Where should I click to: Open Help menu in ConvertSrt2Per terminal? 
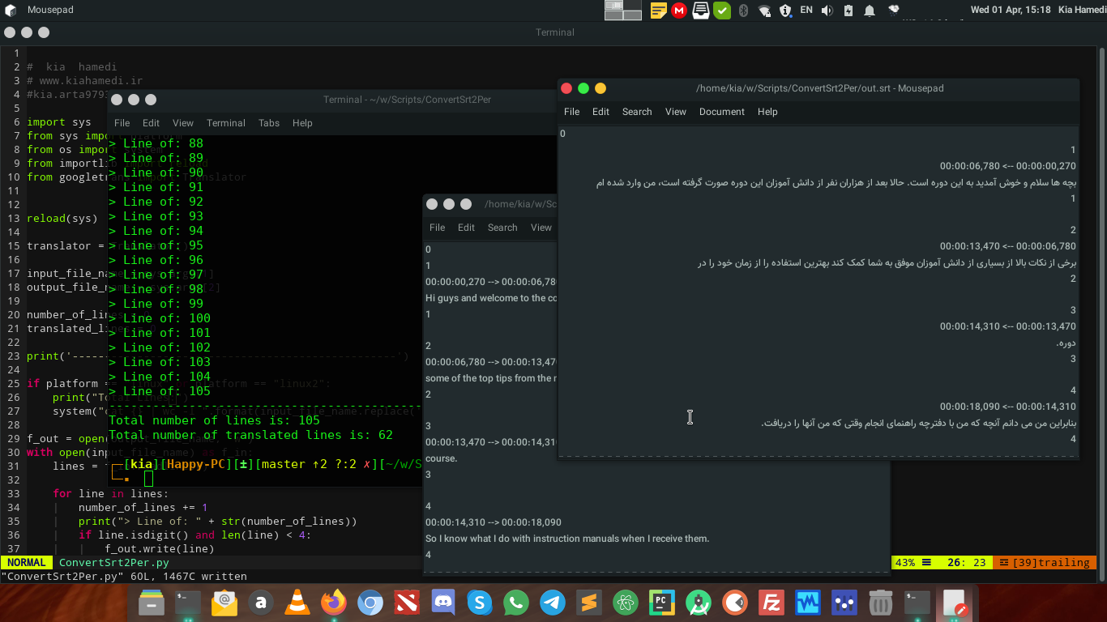click(x=302, y=123)
